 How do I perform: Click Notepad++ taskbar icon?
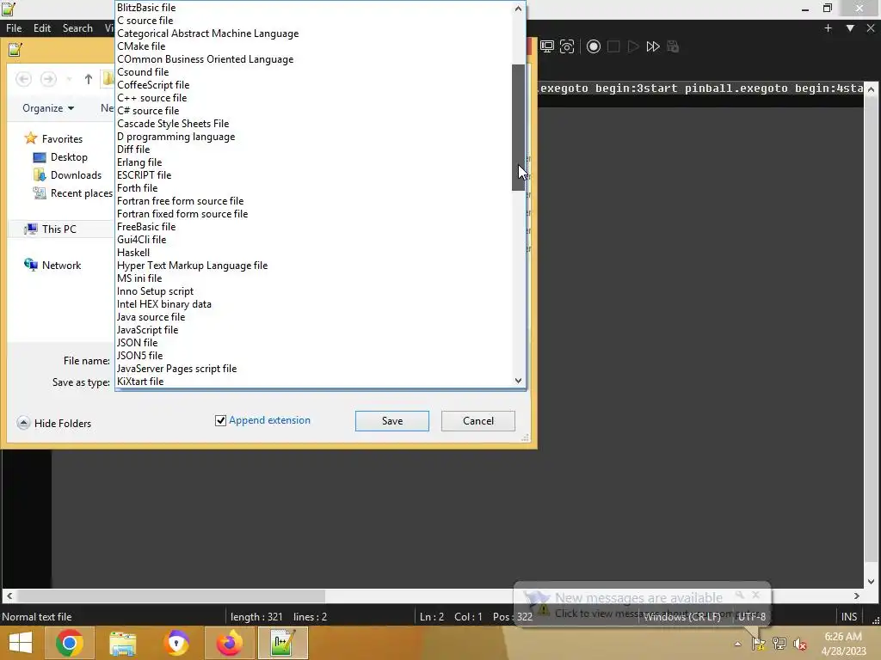(282, 643)
